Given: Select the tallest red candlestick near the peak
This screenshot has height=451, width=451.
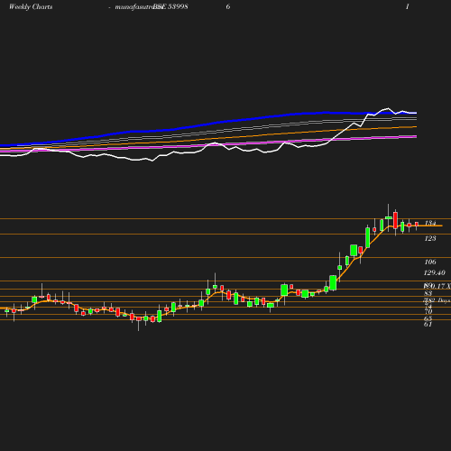Looking at the screenshot, I should pos(395,220).
